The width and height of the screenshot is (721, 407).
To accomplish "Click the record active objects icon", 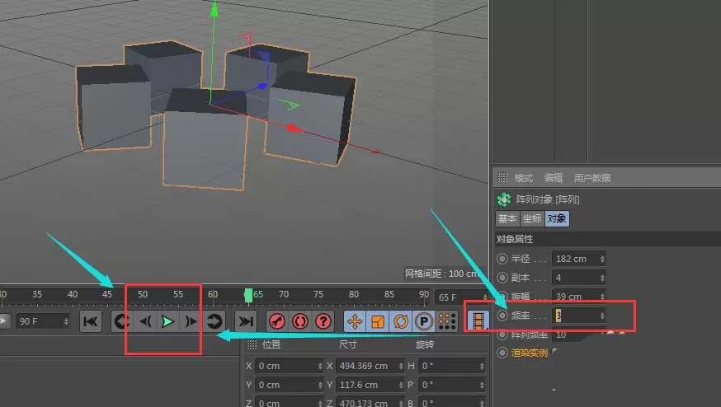I will [x=277, y=321].
